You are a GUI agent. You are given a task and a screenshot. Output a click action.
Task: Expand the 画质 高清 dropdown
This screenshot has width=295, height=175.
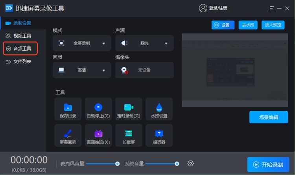[x=82, y=70]
